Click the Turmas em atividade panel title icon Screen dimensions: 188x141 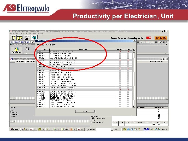coord(11,44)
